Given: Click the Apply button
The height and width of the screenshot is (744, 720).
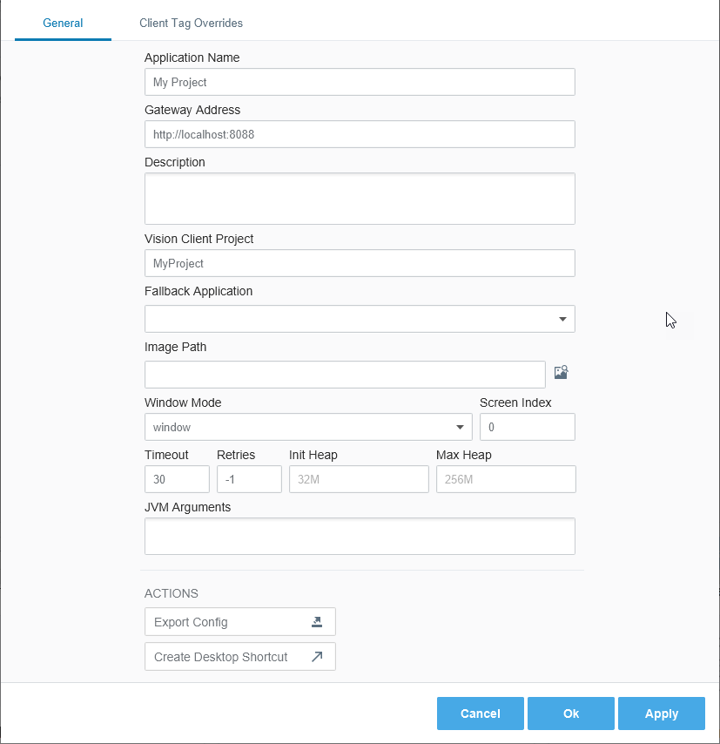Looking at the screenshot, I should click(x=661, y=714).
